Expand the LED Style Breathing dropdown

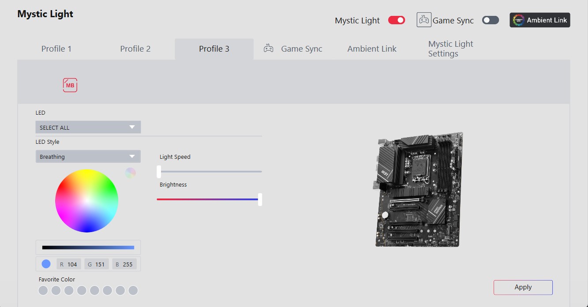pos(88,157)
